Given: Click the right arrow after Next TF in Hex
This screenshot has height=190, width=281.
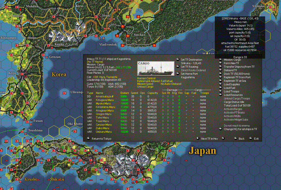Looking at the screenshot, I should (223, 139).
